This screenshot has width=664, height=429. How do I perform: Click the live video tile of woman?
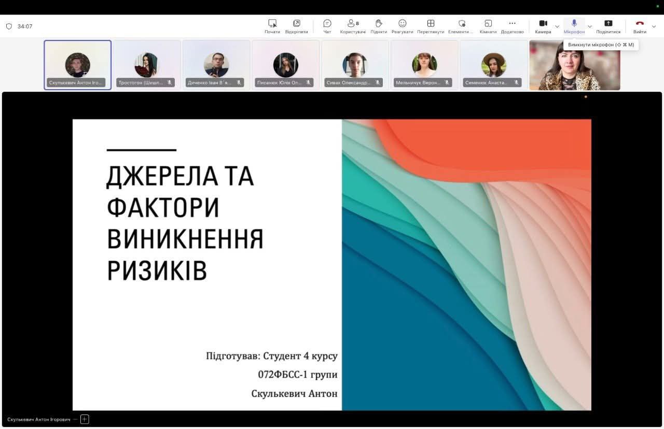tap(574, 65)
